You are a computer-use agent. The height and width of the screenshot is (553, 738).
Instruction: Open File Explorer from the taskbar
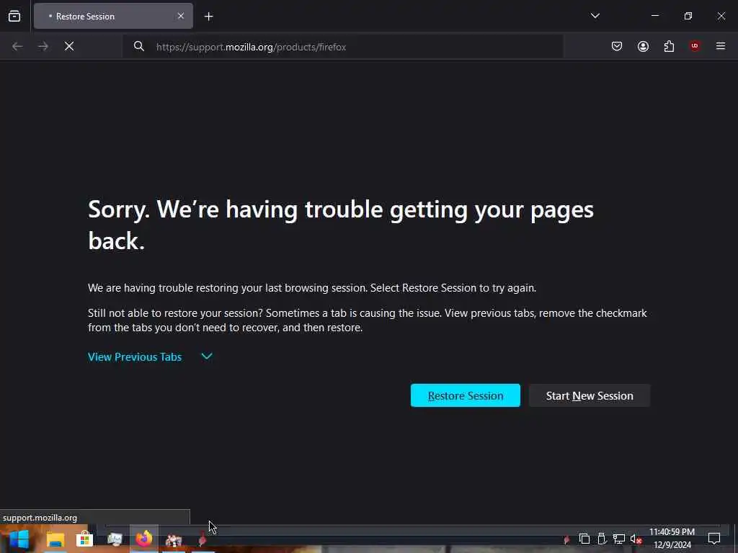(x=55, y=539)
